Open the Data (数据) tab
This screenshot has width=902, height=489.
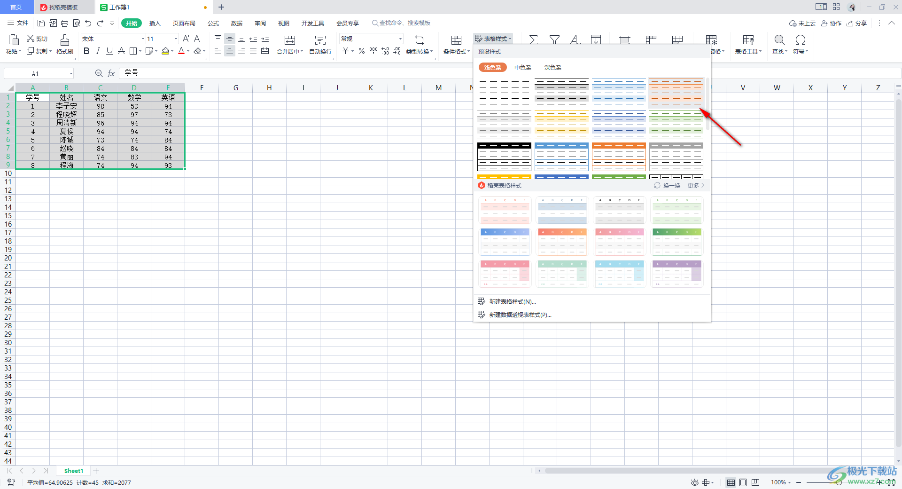click(237, 23)
